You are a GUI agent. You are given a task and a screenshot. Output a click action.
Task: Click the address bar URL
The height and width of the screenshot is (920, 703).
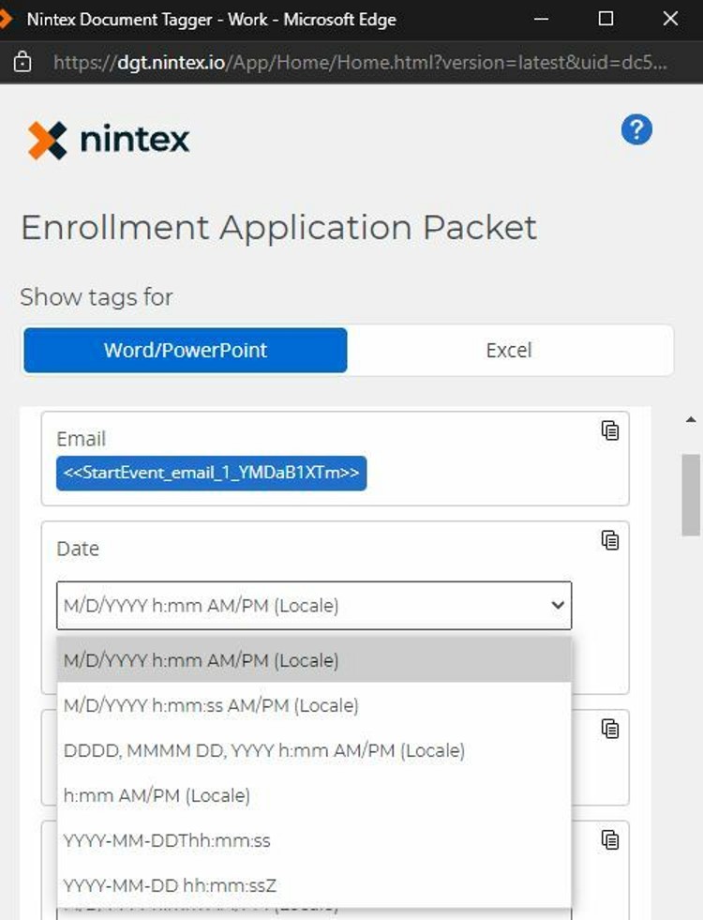[361, 63]
